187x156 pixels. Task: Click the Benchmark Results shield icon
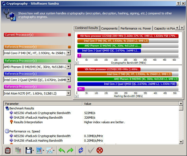click(7, 108)
